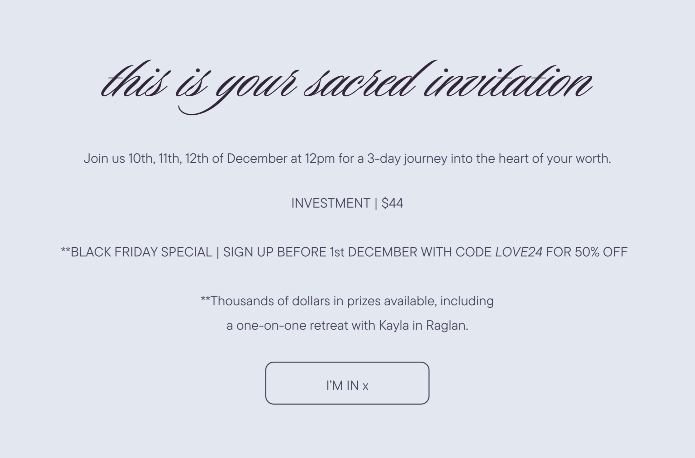
Task: Click the italic LOVE24 discount code
Action: click(518, 252)
